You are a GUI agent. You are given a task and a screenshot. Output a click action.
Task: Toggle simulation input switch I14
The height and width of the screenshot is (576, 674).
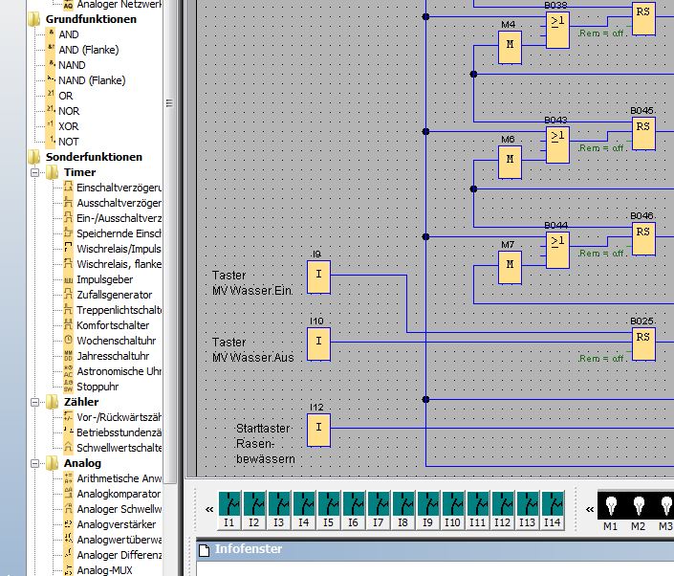553,504
